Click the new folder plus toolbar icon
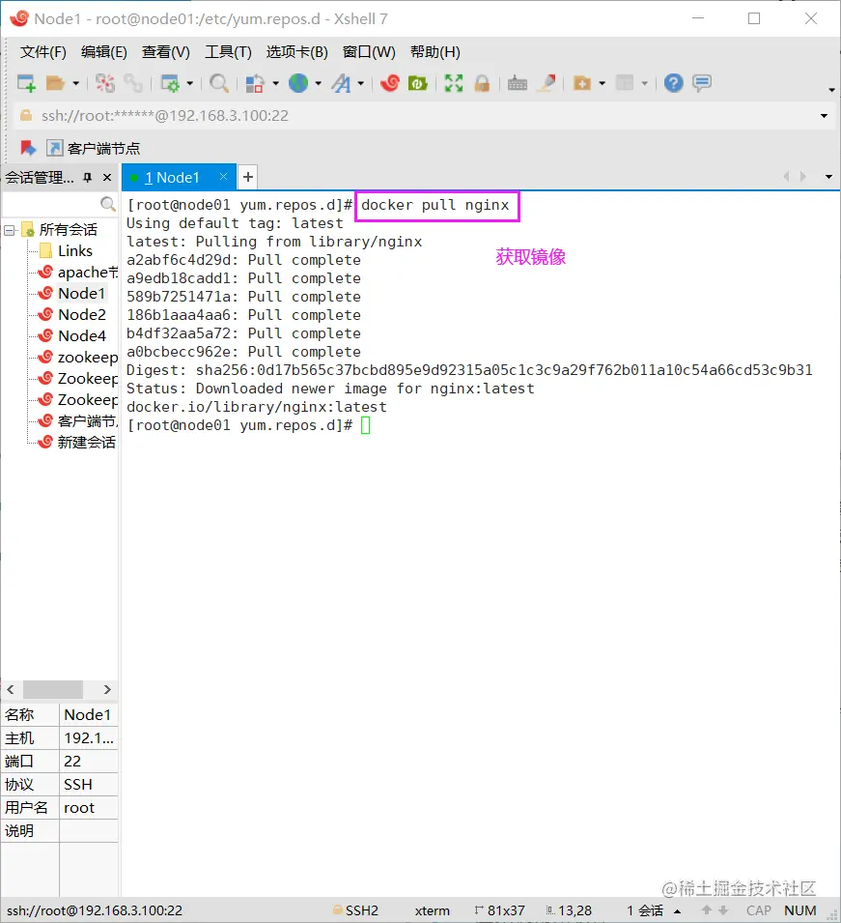 (x=581, y=83)
